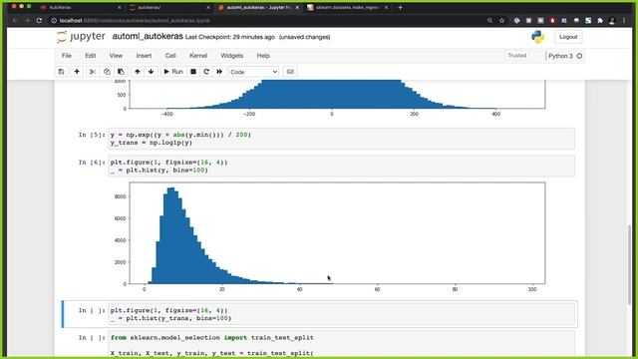Paste cells below icon

tap(121, 72)
